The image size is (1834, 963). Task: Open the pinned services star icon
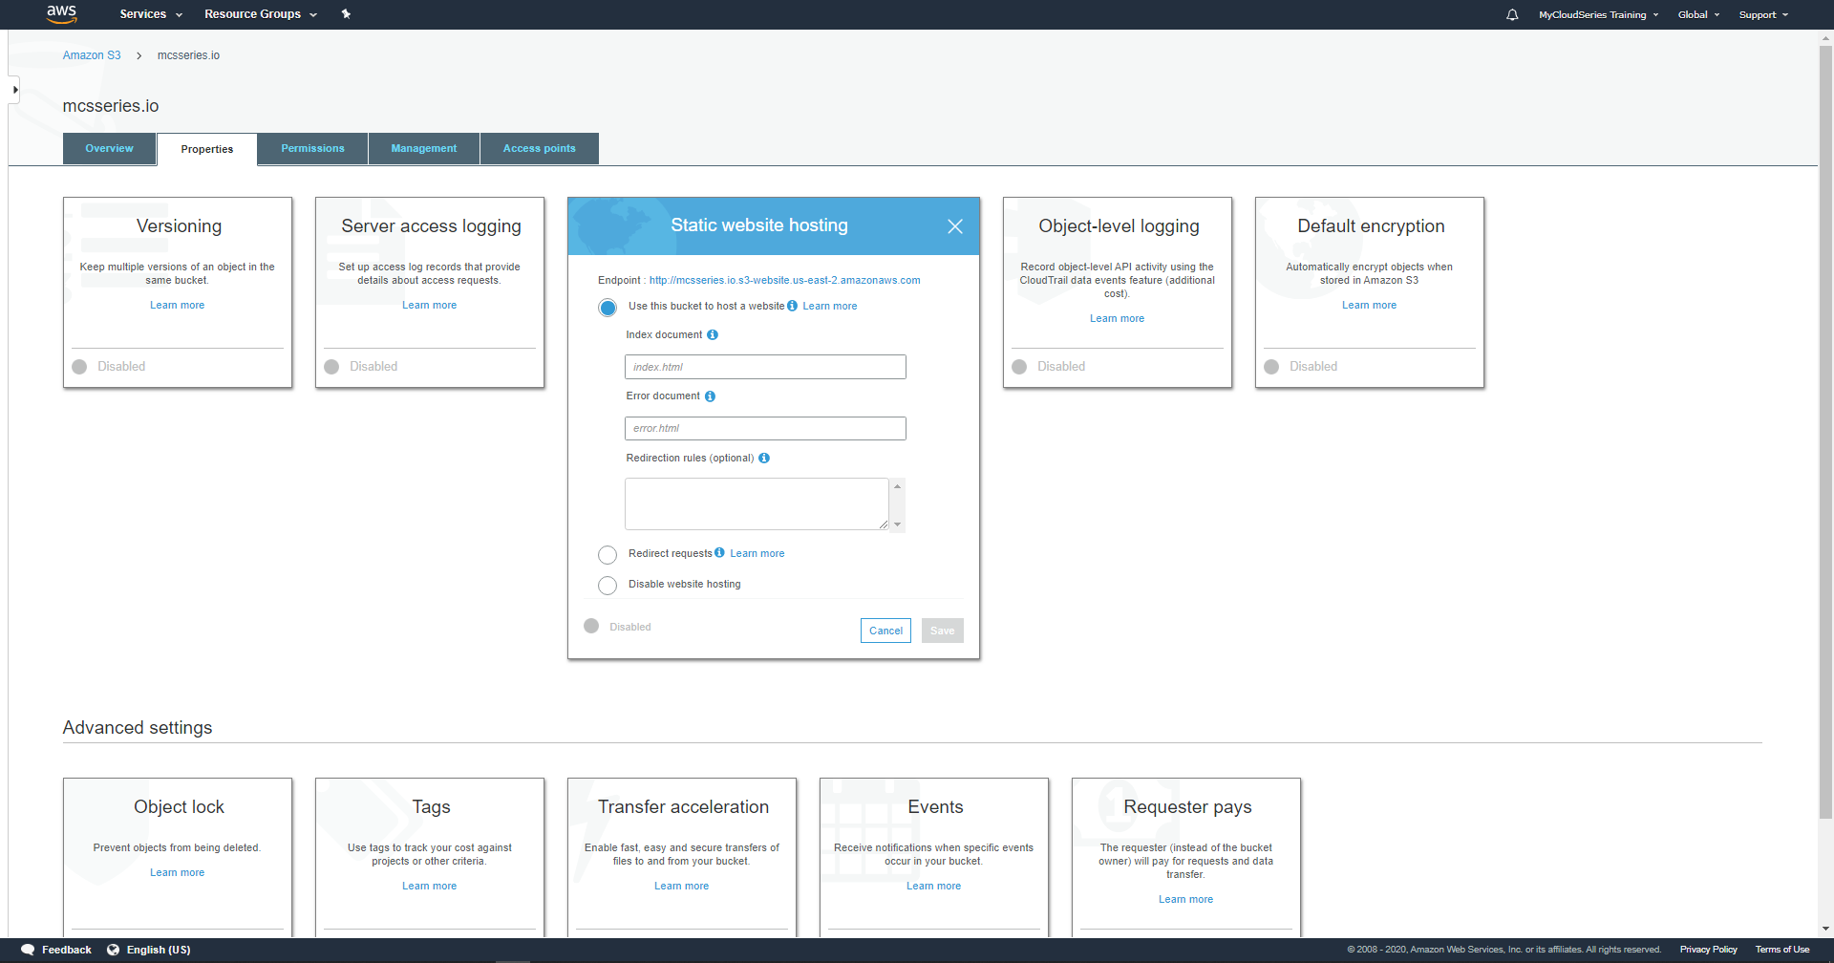tap(346, 14)
